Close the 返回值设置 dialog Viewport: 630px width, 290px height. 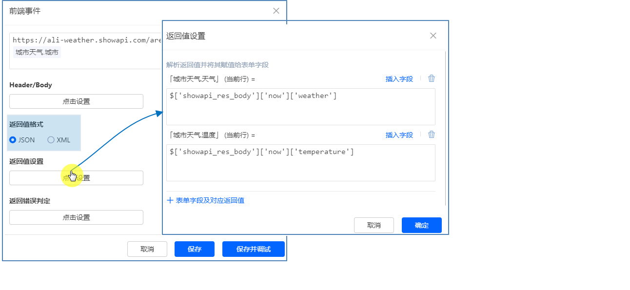point(433,36)
